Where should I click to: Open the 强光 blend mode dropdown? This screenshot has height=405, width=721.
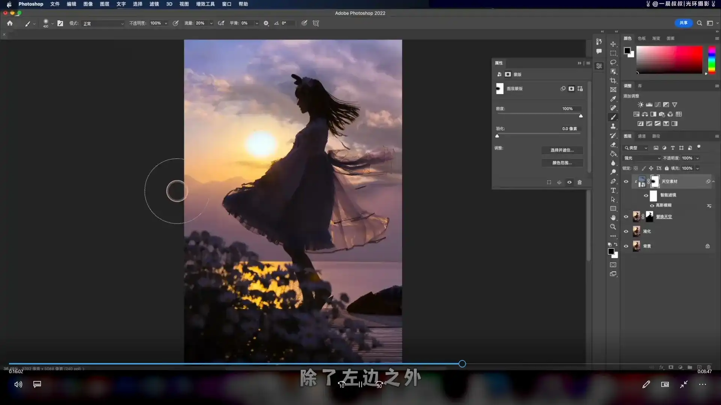click(x=642, y=158)
